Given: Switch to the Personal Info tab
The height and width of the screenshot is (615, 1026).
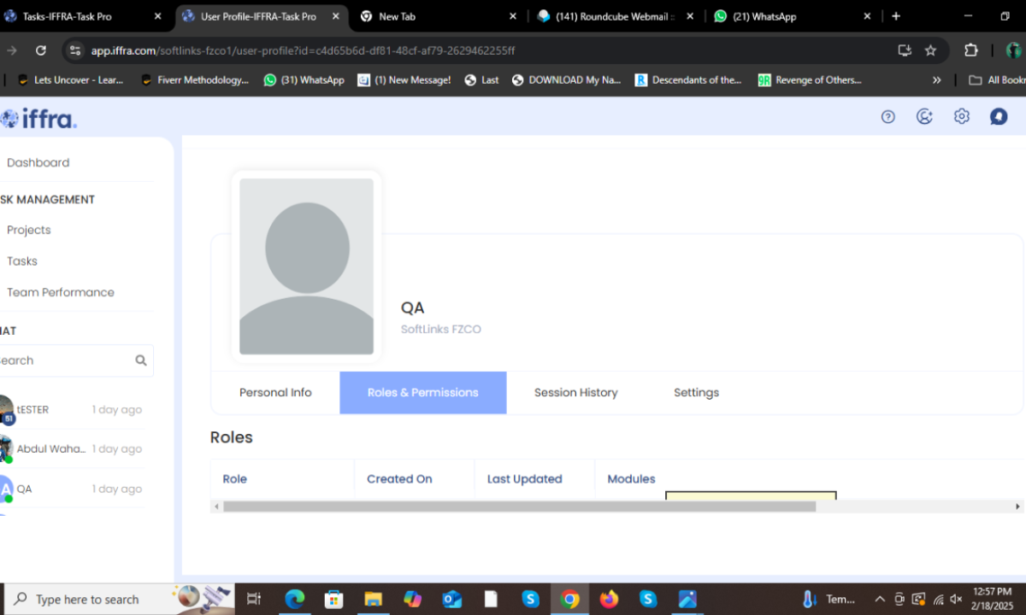Looking at the screenshot, I should click(275, 393).
